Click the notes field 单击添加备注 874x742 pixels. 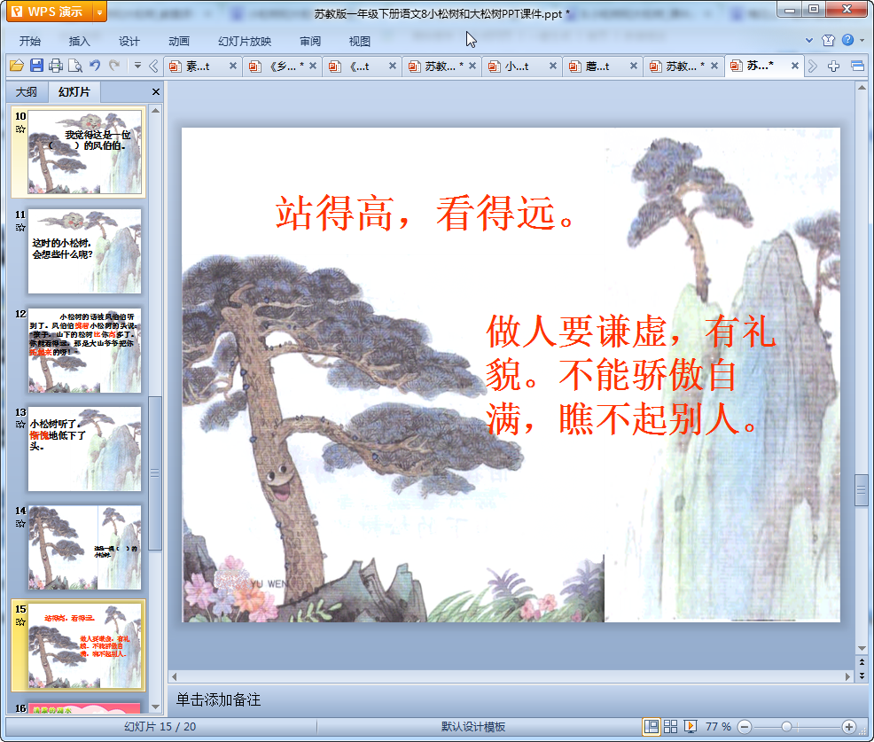click(x=218, y=699)
